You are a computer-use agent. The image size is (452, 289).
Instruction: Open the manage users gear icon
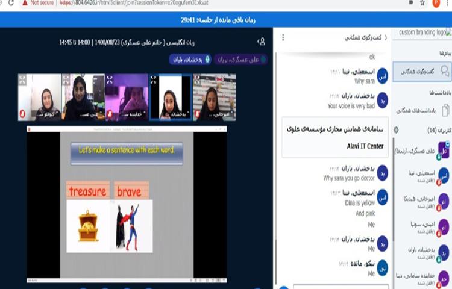tap(397, 130)
